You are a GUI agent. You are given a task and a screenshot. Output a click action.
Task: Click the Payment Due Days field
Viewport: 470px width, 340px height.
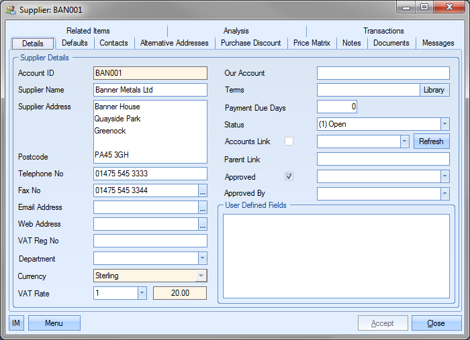point(336,107)
